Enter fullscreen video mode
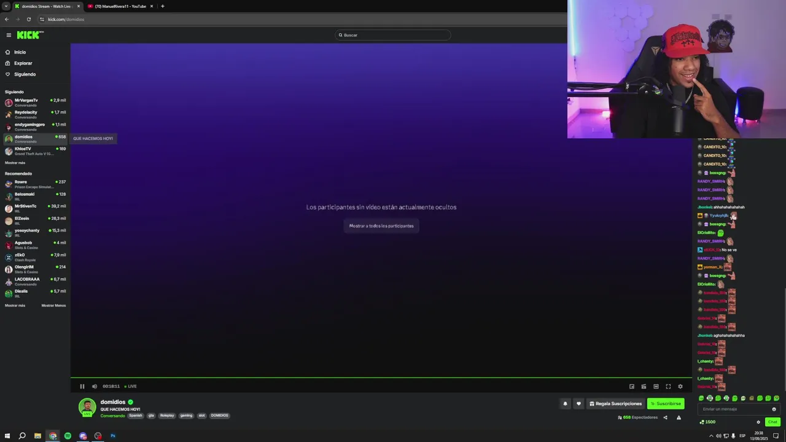The width and height of the screenshot is (786, 442). click(668, 386)
